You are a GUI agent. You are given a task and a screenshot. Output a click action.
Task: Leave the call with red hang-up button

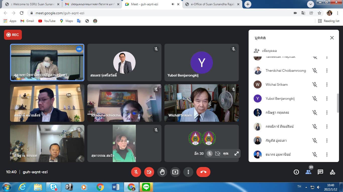[x=203, y=172]
